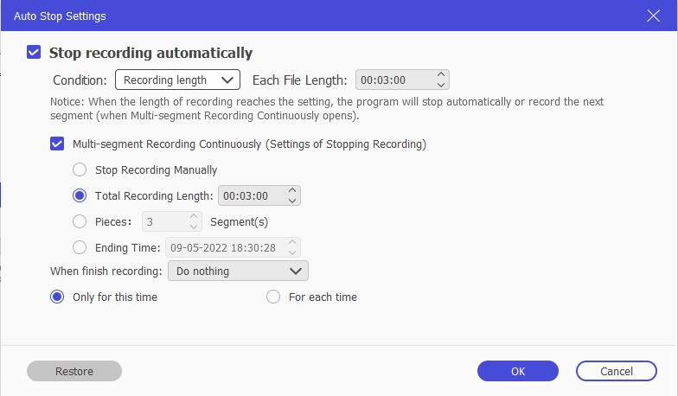678x396 pixels.
Task: Decrement Total Recording Length down arrow
Action: point(292,201)
